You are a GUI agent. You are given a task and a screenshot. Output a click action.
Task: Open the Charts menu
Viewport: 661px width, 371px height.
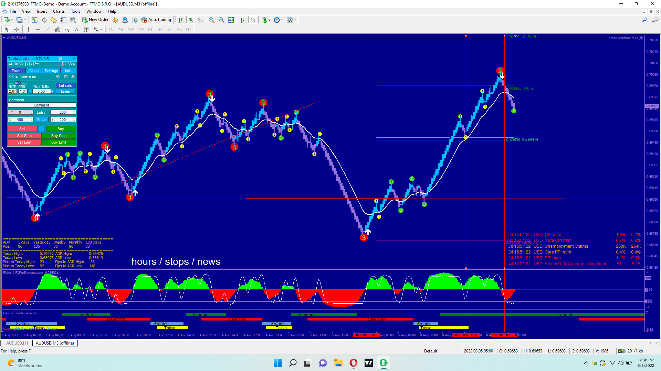[x=59, y=11]
